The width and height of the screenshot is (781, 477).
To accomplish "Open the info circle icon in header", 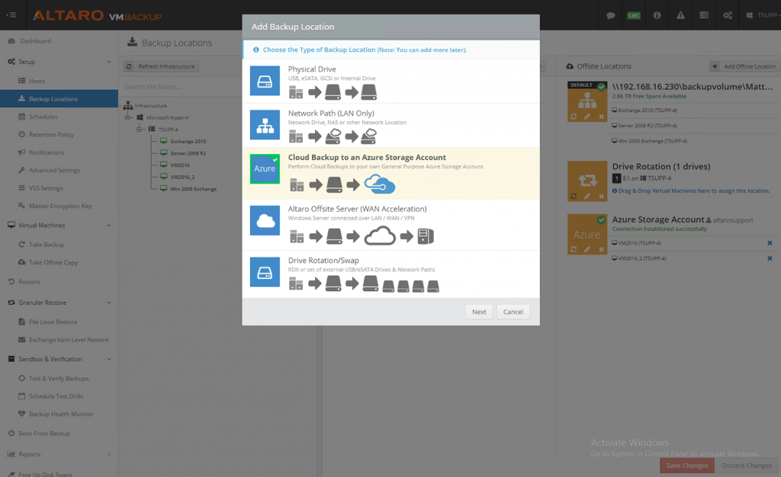I will coord(657,15).
